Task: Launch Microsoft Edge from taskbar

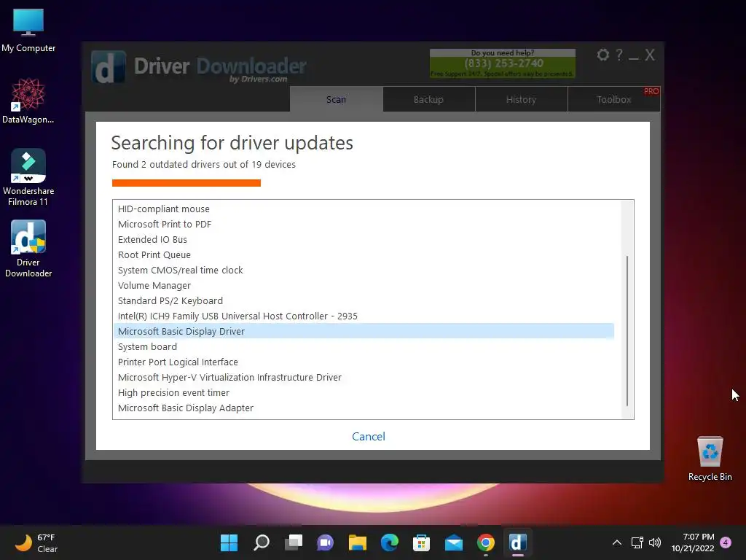Action: coord(390,542)
